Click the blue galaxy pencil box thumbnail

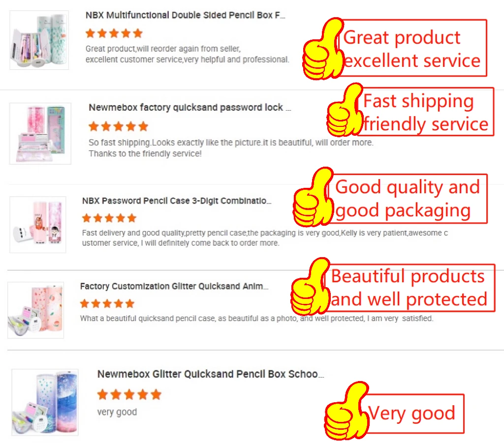[x=45, y=402]
